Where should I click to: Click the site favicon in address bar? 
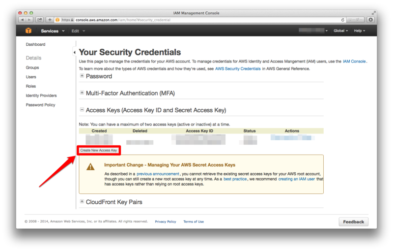click(x=57, y=20)
